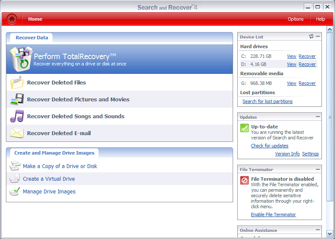Open the Options menu
This screenshot has height=239, width=335.
coord(296,19)
